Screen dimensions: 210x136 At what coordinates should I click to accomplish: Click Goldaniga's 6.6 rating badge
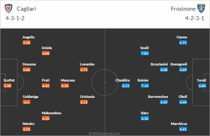click(26, 102)
